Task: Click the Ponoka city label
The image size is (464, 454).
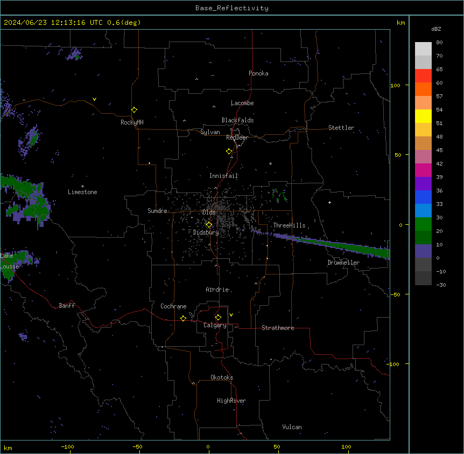Action: click(258, 73)
